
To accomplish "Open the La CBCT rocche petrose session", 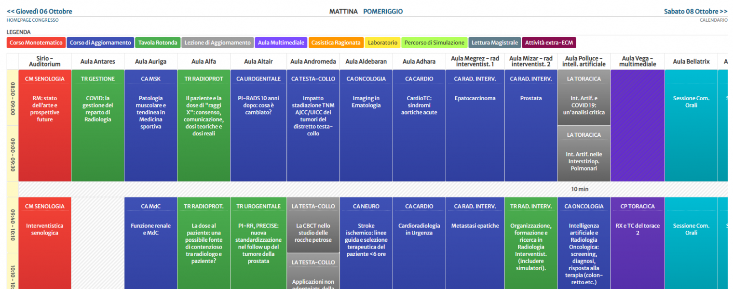I will click(313, 233).
